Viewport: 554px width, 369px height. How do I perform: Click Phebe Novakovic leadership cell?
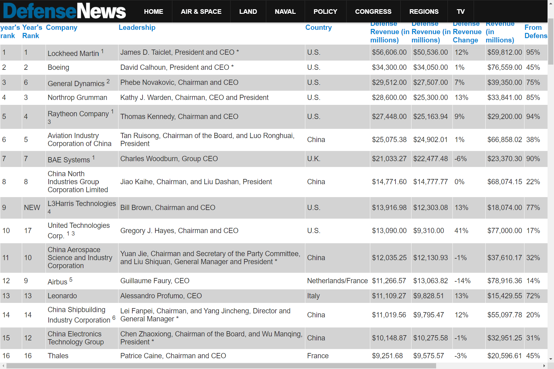tap(211, 82)
